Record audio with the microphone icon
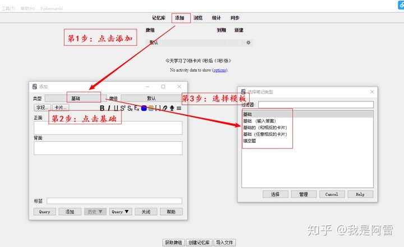The width and height of the screenshot is (404, 247). (x=172, y=108)
